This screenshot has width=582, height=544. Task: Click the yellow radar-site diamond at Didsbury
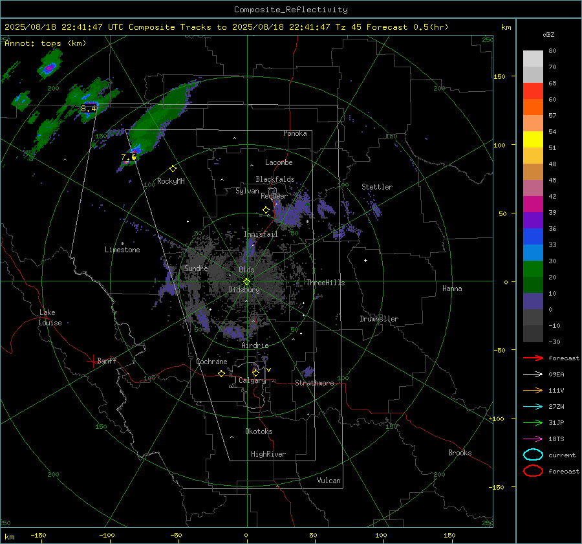click(x=246, y=282)
